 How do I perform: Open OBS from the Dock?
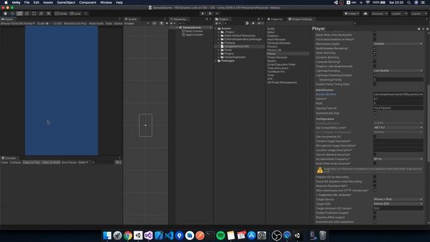277,235
